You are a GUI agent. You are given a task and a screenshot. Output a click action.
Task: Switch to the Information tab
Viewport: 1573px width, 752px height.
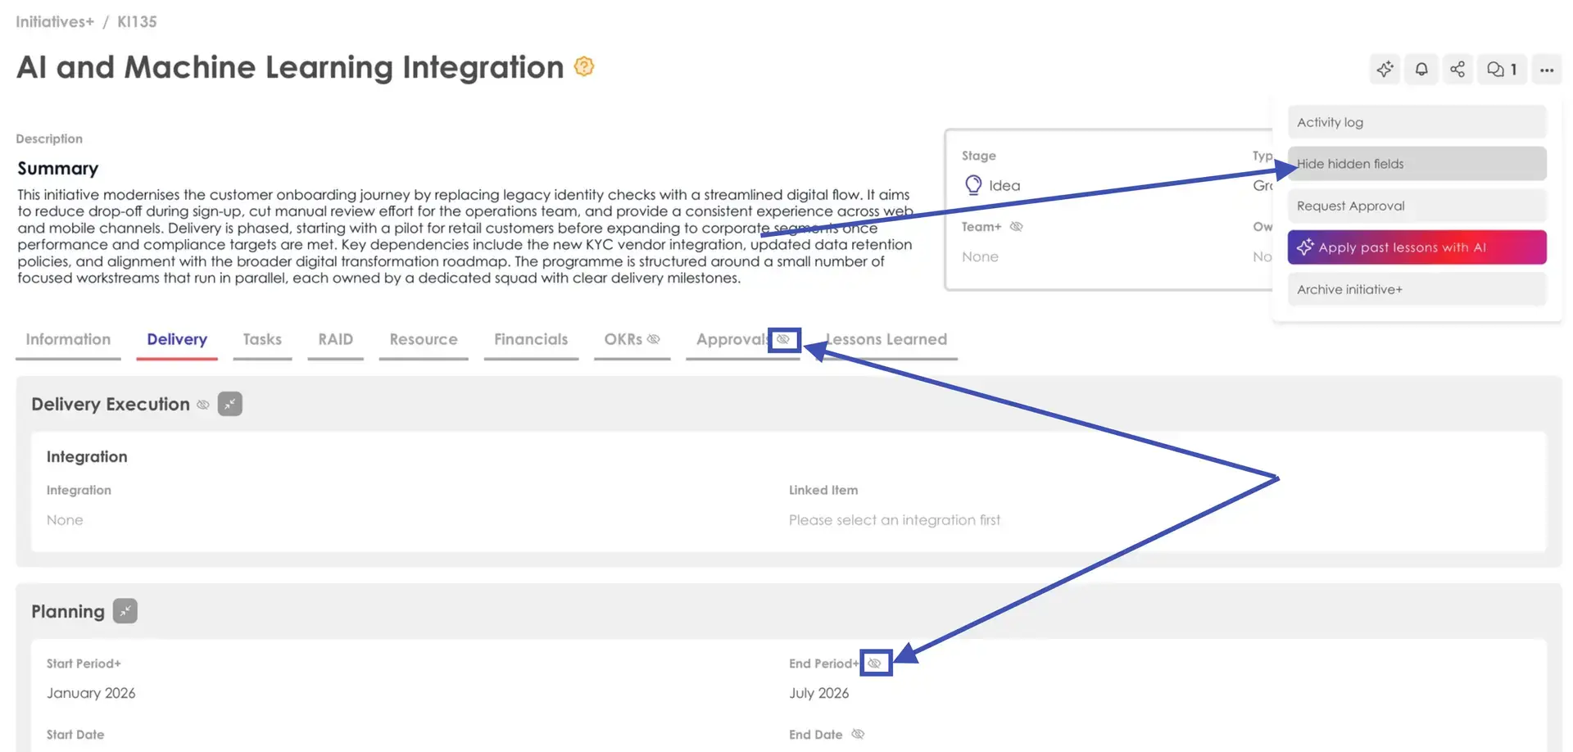(x=68, y=339)
